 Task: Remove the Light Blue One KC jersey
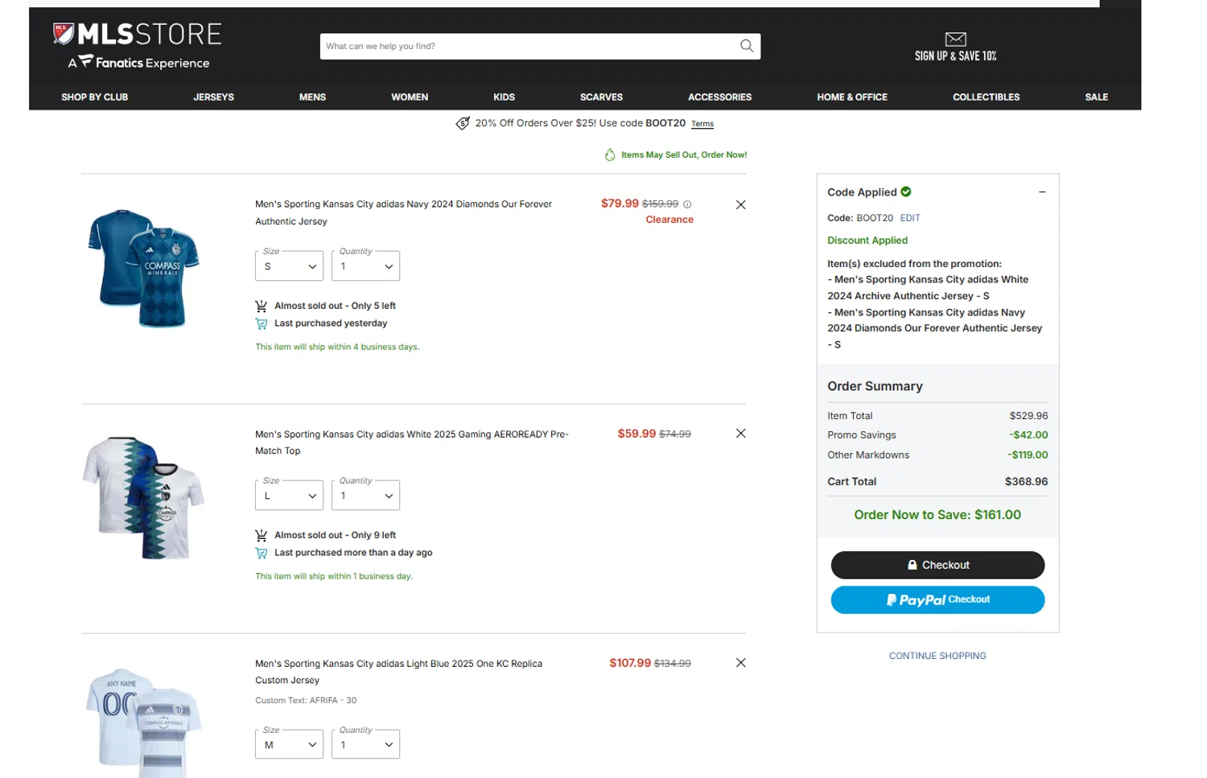pyautogui.click(x=740, y=663)
